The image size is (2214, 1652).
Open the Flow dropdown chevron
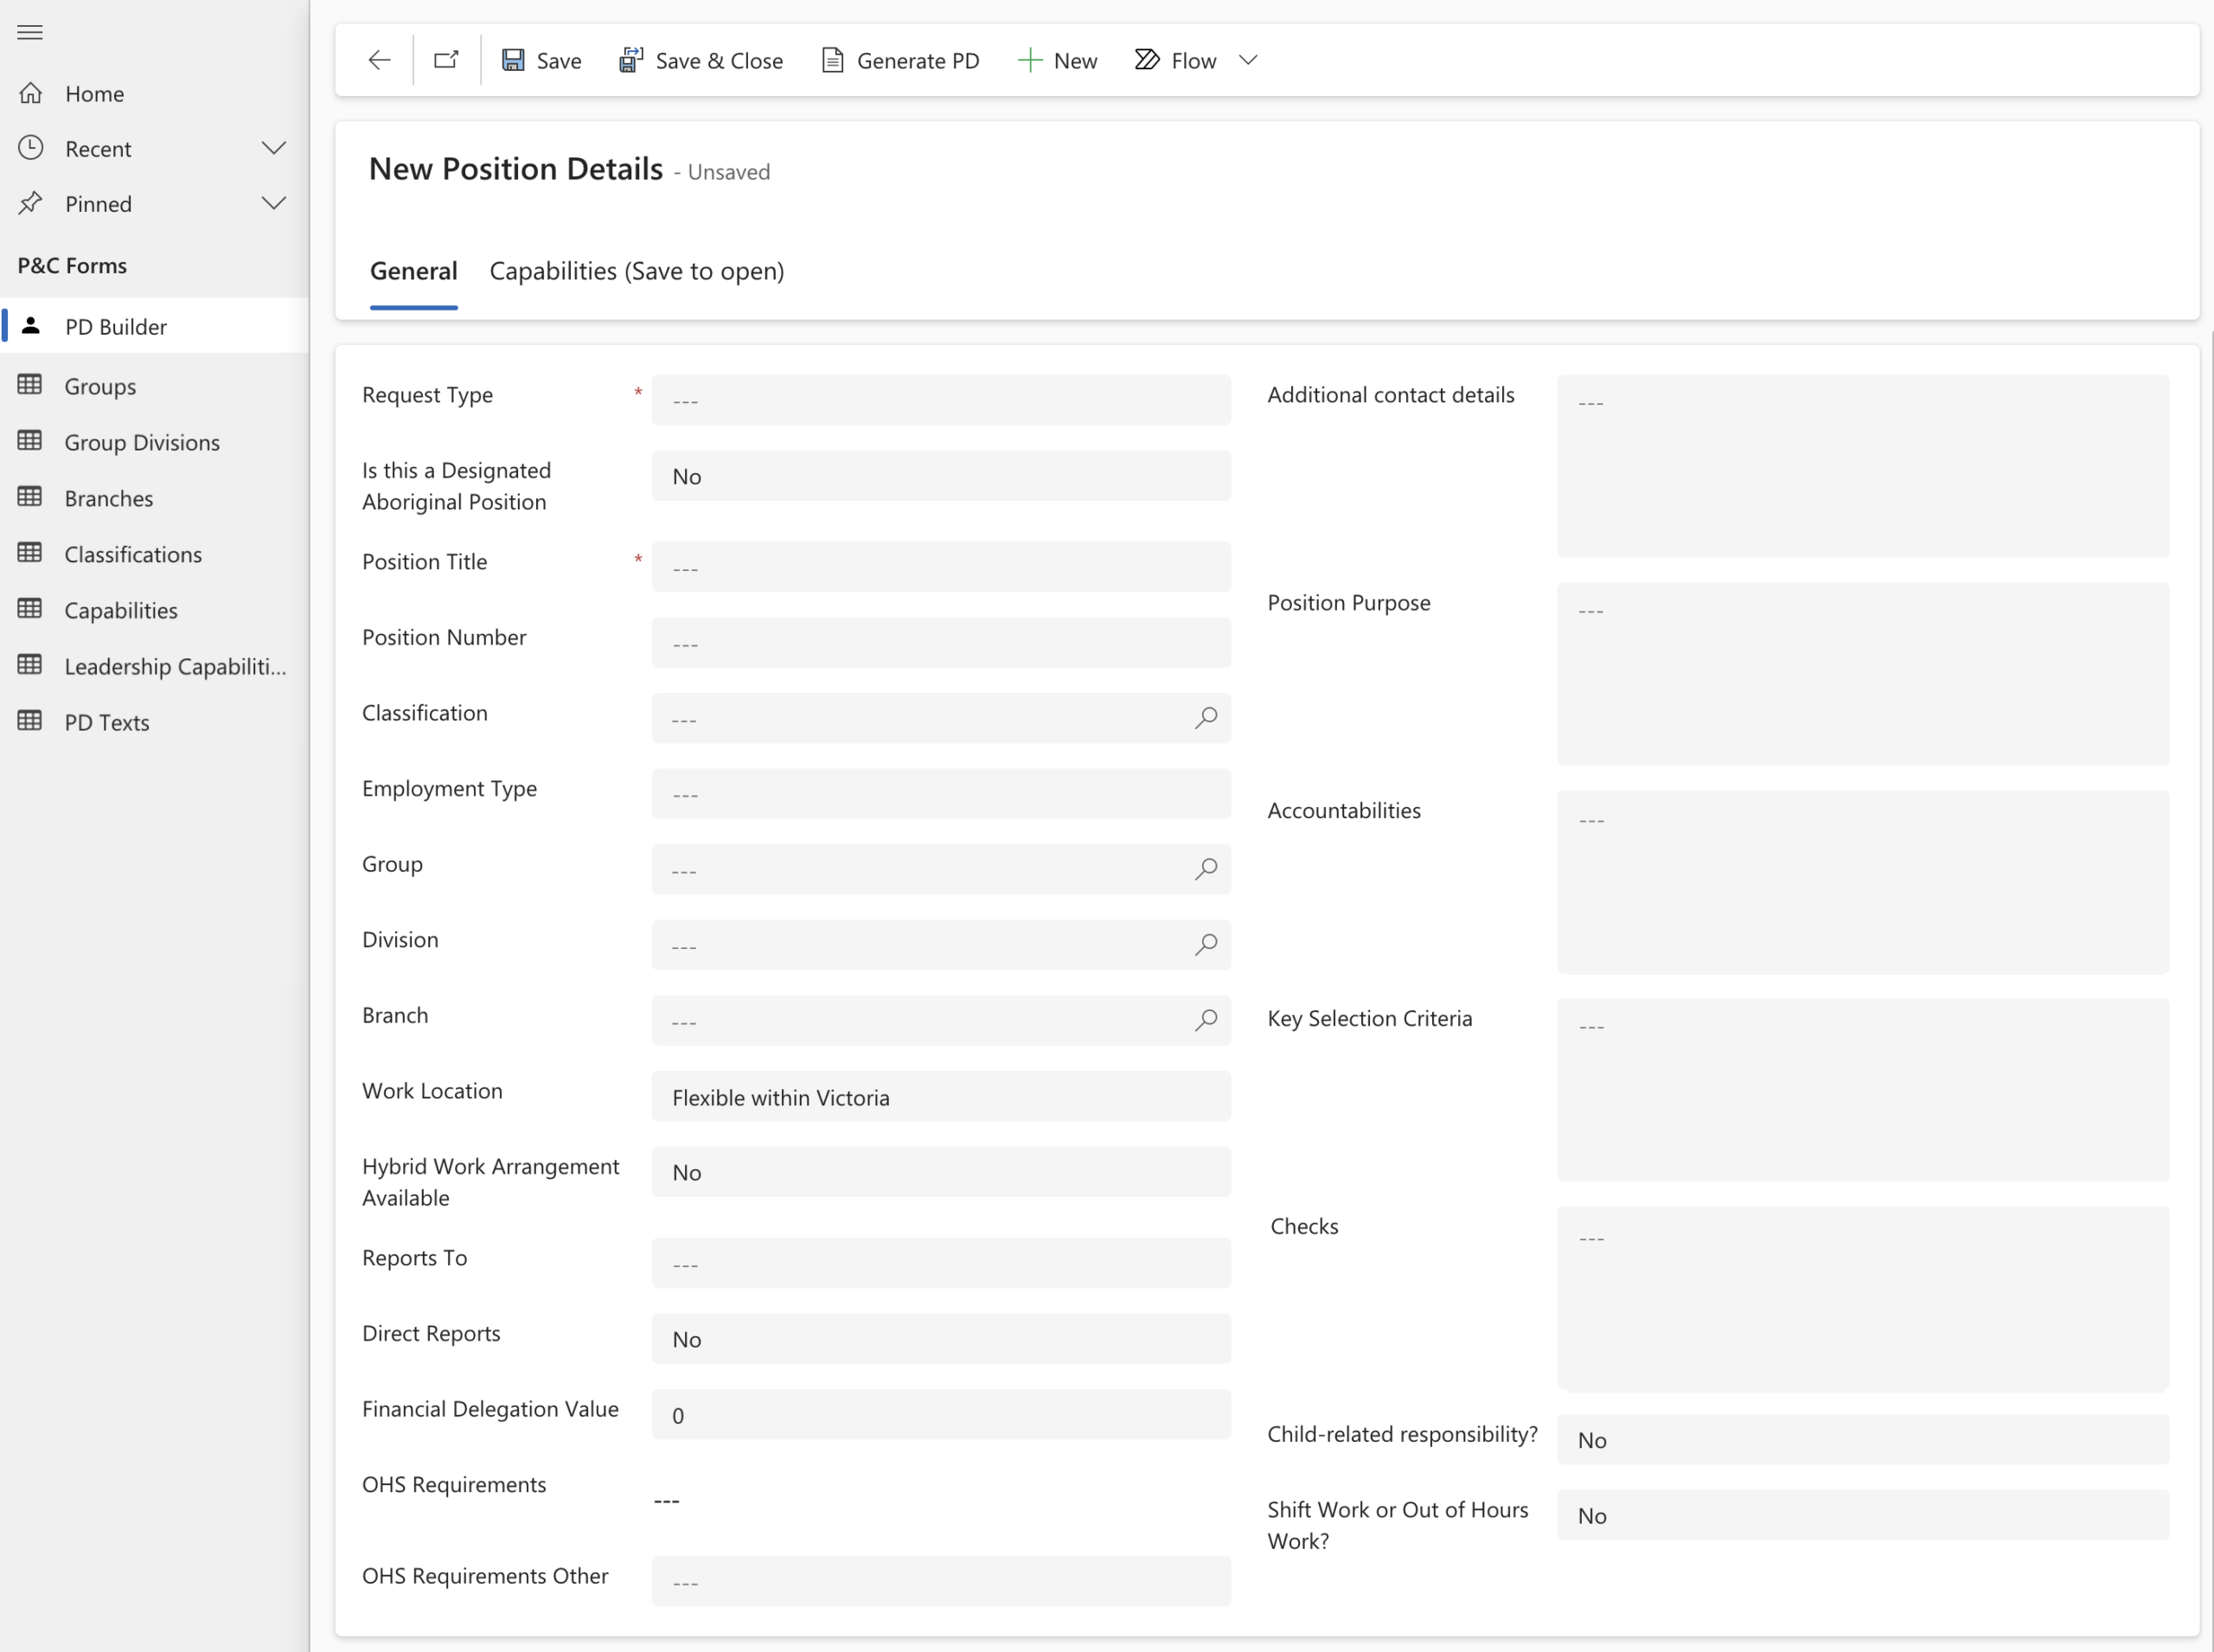click(x=1248, y=60)
